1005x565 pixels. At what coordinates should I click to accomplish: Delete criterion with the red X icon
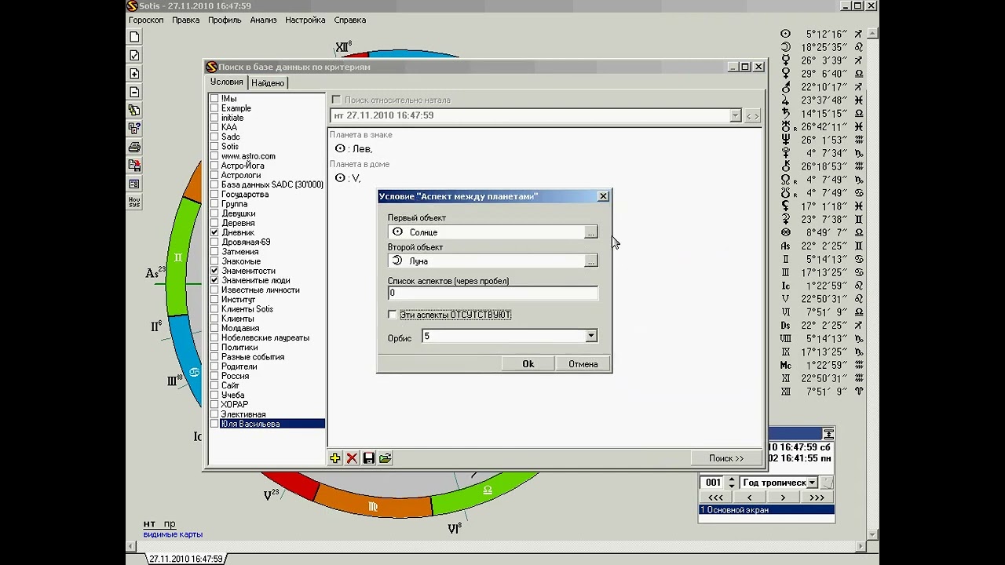(352, 458)
